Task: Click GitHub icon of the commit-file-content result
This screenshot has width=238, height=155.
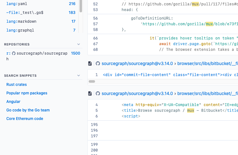Action: [98, 63]
